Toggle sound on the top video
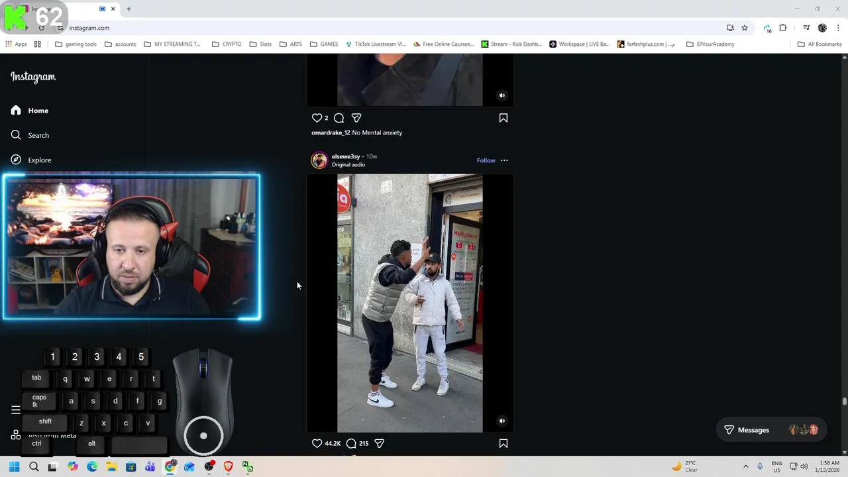 [x=502, y=95]
